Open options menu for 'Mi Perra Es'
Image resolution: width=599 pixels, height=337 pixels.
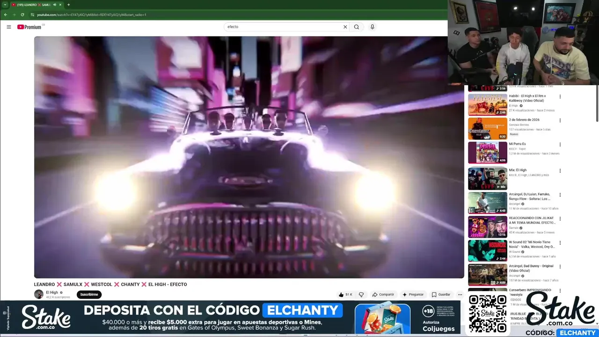coord(560,145)
